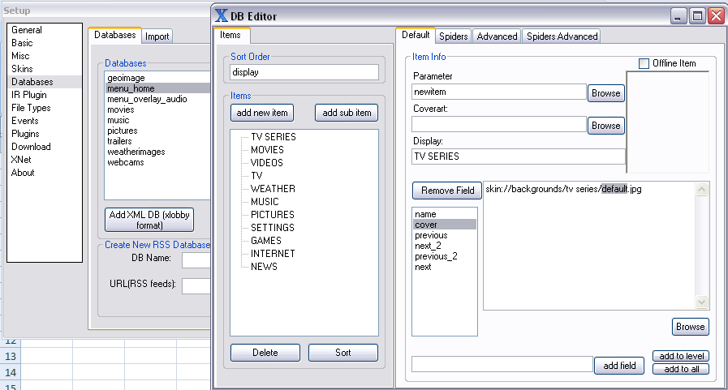
Task: Click the field value scrollbar up arrow
Action: [x=701, y=189]
